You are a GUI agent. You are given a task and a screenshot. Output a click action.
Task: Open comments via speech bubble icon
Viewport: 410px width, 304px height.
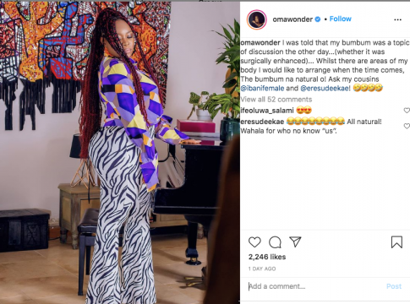275,242
